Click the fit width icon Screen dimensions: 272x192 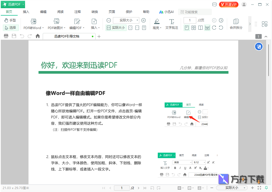coord(137,28)
